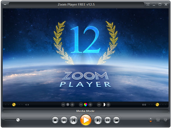This screenshot has height=128, width=171.
Task: Increase brightness with the plus button
Action: point(72,105)
